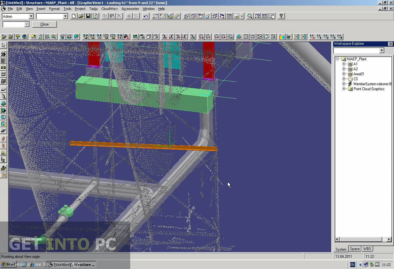Click the [Untitled] : Structure taskbar button
The image size is (394, 269).
[72, 265]
